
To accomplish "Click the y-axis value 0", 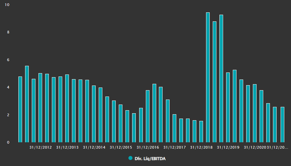I will [x=8, y=142].
